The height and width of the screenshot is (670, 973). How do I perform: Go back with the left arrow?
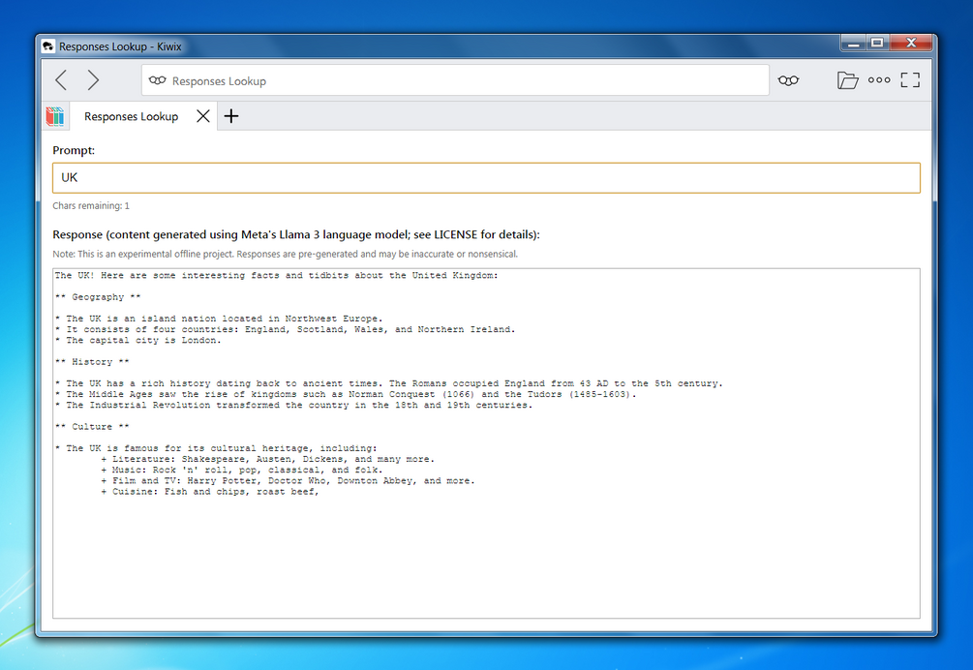click(61, 80)
